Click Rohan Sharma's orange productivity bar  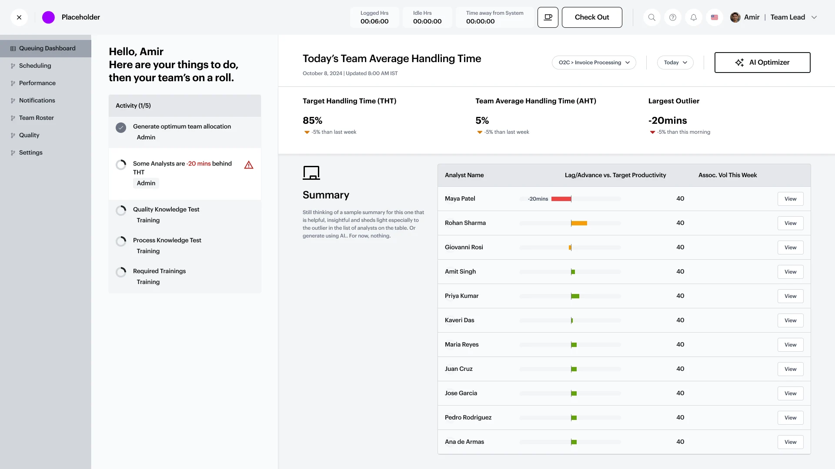click(579, 223)
